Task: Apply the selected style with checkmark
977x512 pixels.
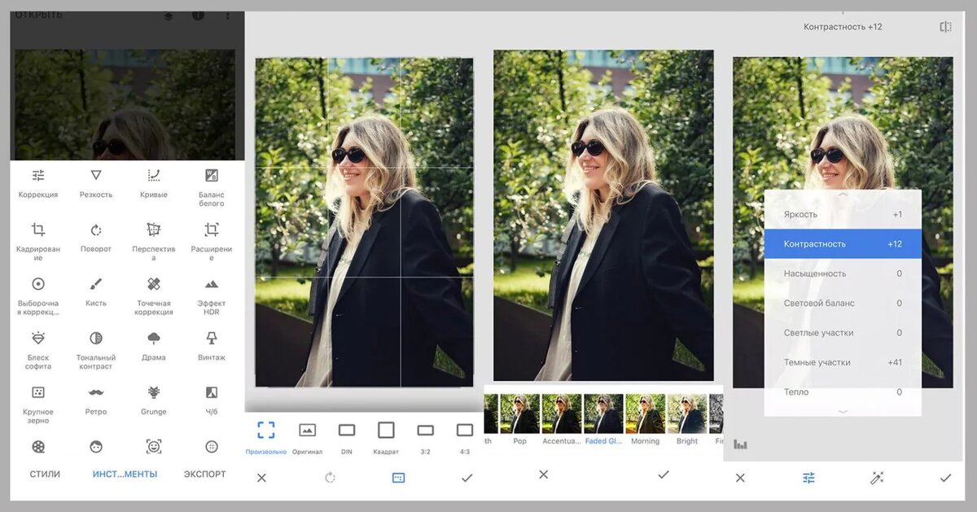Action: pyautogui.click(x=664, y=474)
